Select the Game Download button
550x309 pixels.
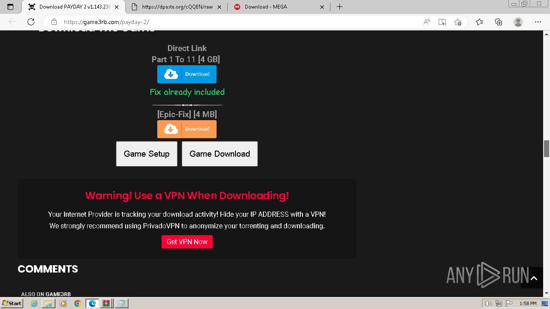click(220, 154)
